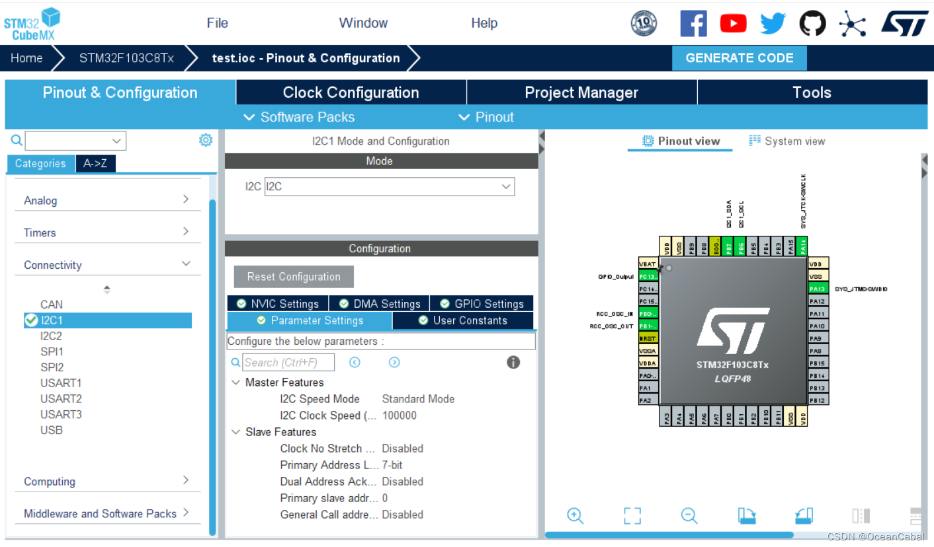Go to previous parameter search result

click(355, 362)
